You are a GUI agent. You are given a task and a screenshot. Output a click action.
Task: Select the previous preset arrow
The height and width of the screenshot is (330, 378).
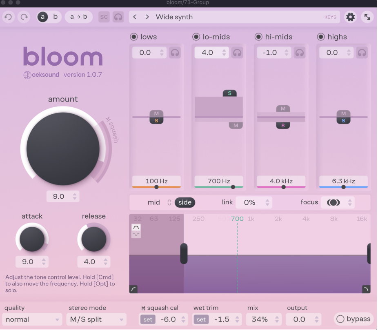click(135, 17)
